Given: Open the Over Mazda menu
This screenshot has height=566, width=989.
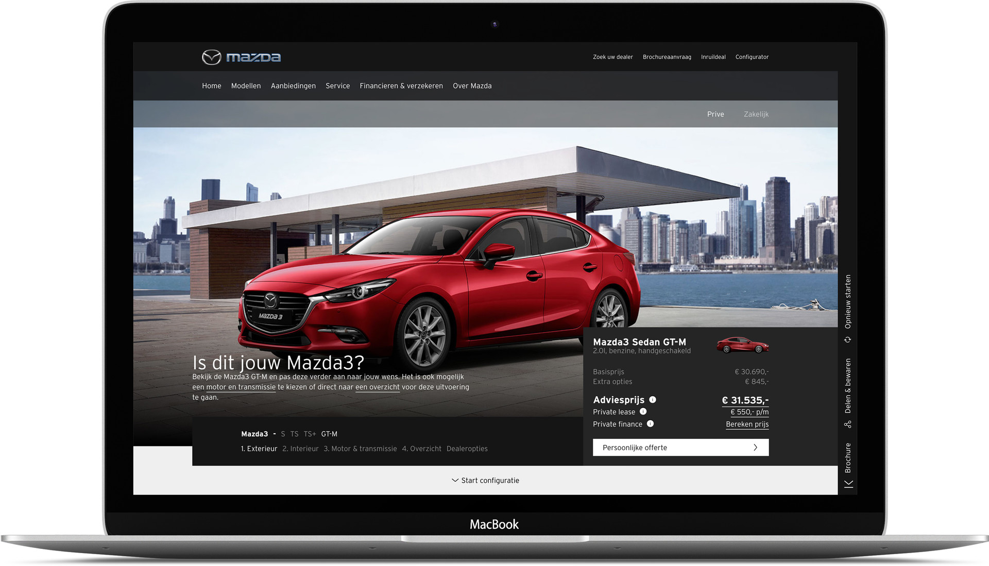Looking at the screenshot, I should pos(472,86).
